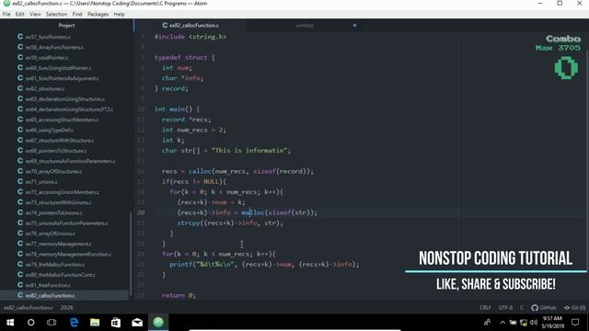Open the View menu
The width and height of the screenshot is (589, 331).
click(35, 15)
